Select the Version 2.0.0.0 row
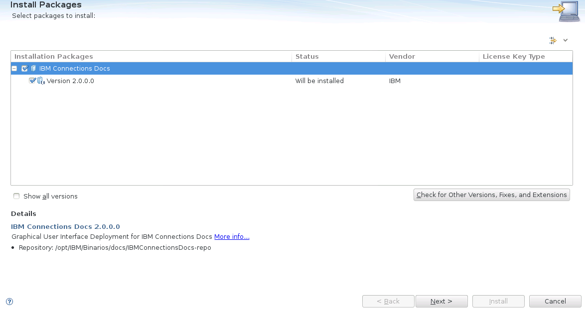 292,81
